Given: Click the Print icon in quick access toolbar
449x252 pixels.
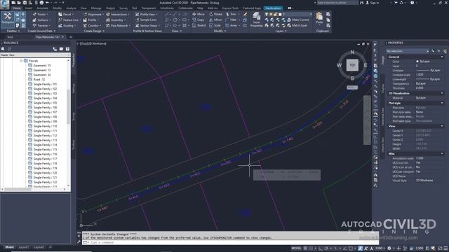Looking at the screenshot, I should point(41,3).
